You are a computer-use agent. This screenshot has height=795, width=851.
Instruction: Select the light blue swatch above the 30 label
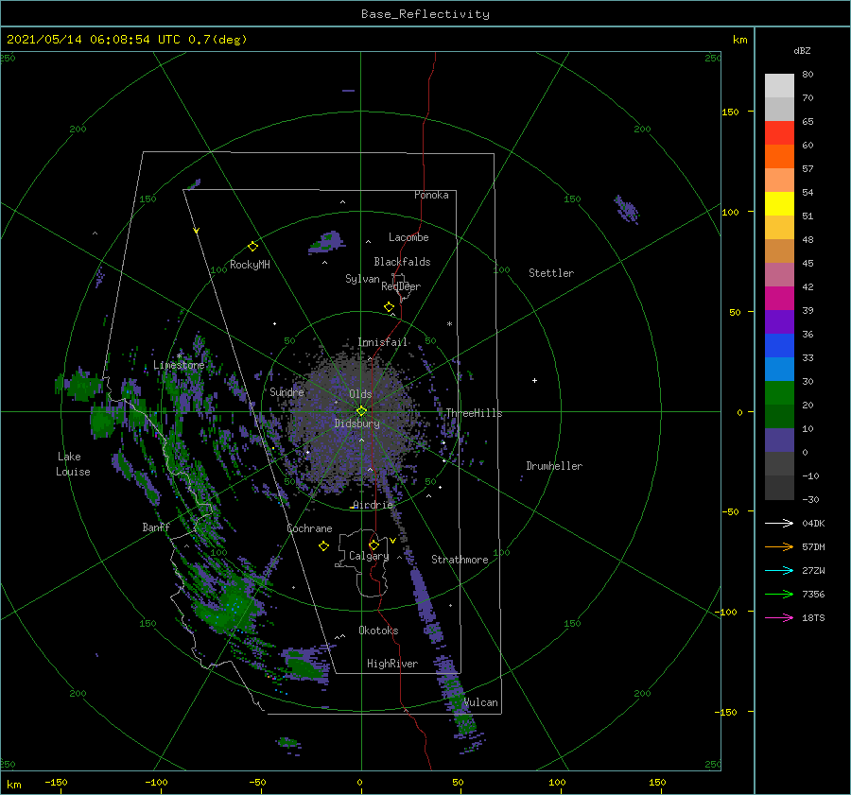(779, 369)
